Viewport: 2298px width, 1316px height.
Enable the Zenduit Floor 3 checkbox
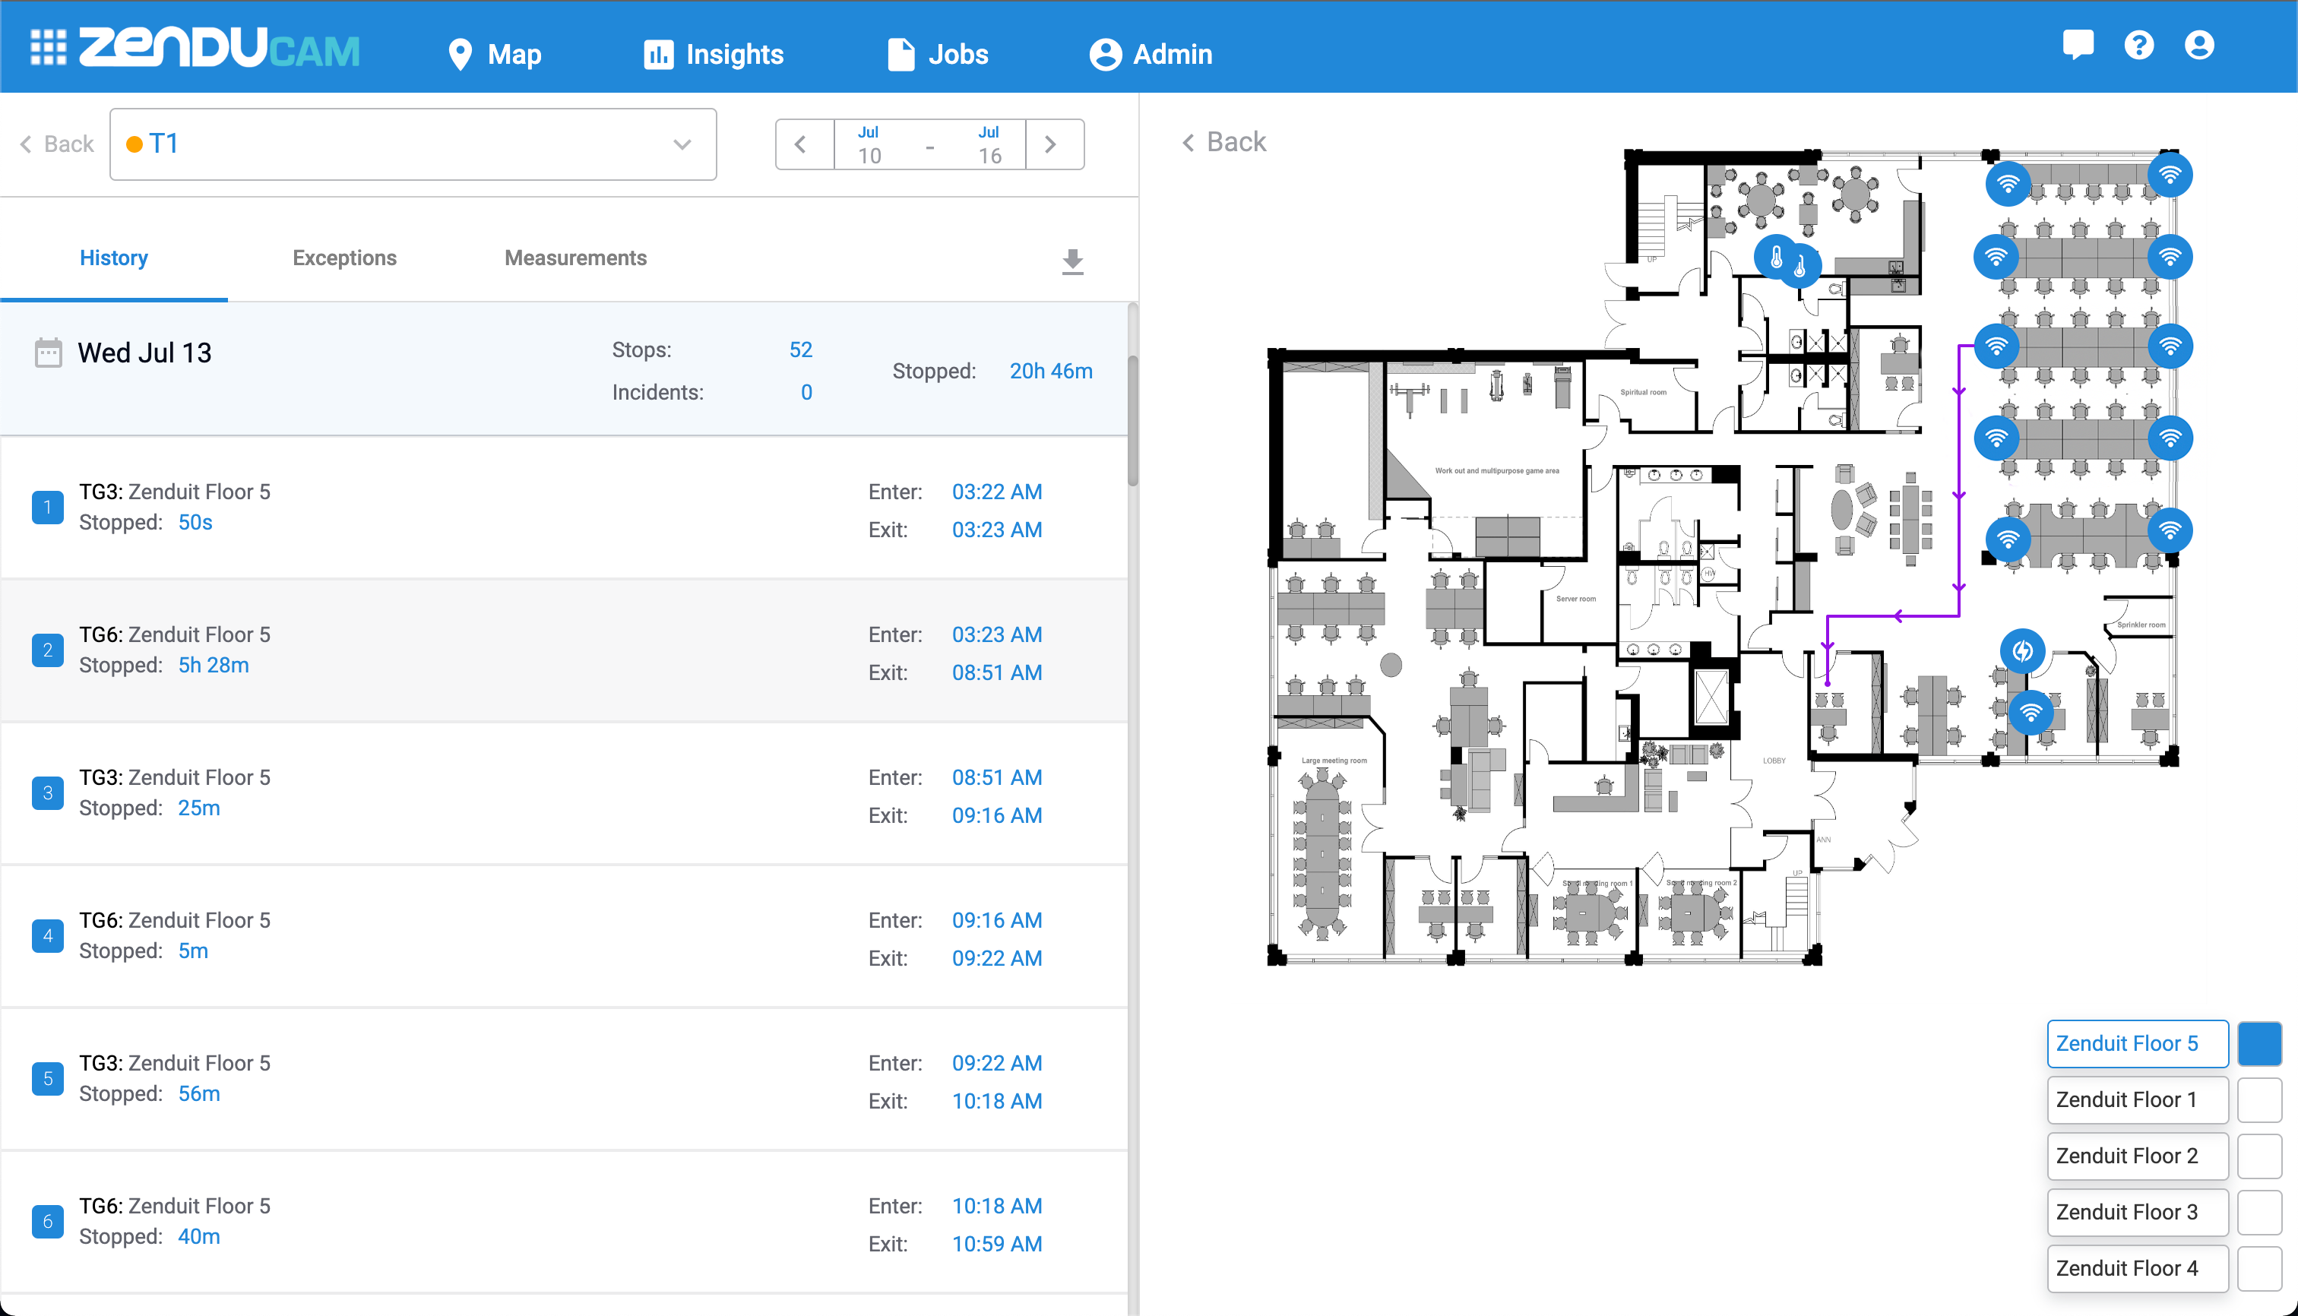click(2259, 1212)
